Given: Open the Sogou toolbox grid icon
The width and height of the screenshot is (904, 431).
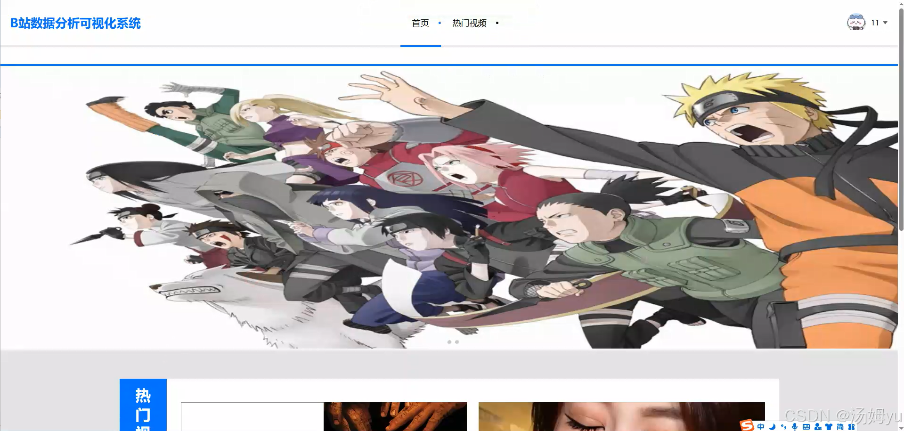Looking at the screenshot, I should tap(852, 427).
